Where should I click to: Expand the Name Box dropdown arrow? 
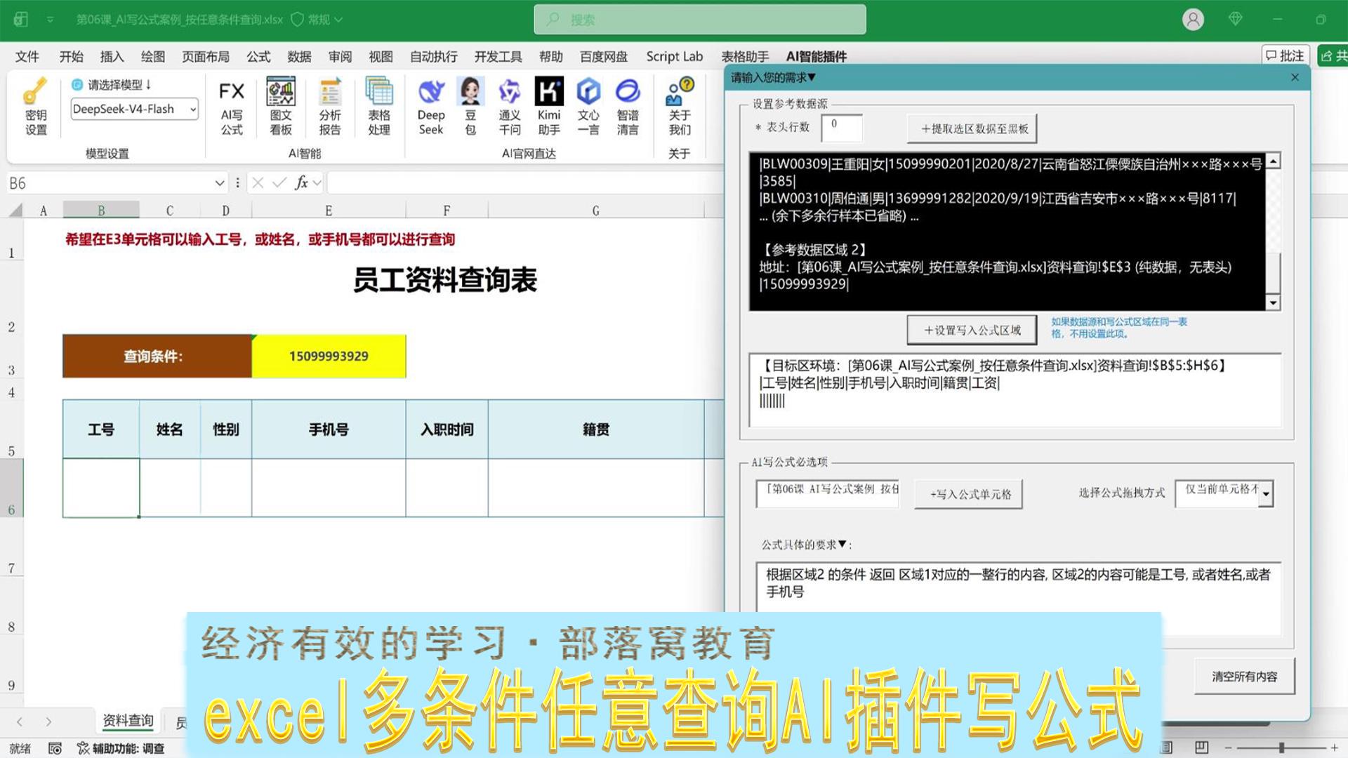pyautogui.click(x=220, y=183)
